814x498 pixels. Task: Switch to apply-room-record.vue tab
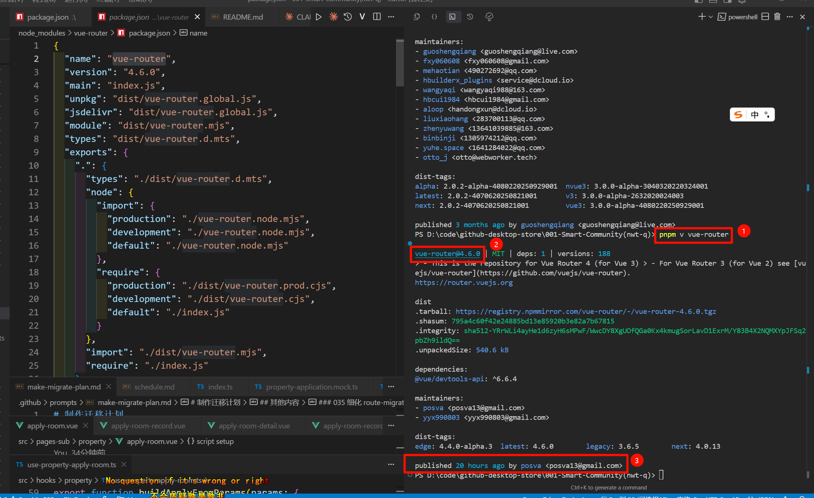(148, 426)
